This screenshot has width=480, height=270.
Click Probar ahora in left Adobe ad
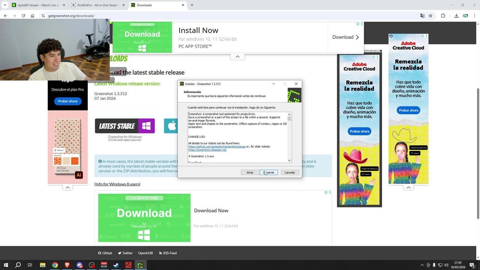(x=67, y=101)
